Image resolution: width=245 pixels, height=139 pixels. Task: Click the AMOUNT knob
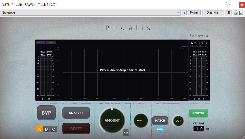tap(112, 120)
